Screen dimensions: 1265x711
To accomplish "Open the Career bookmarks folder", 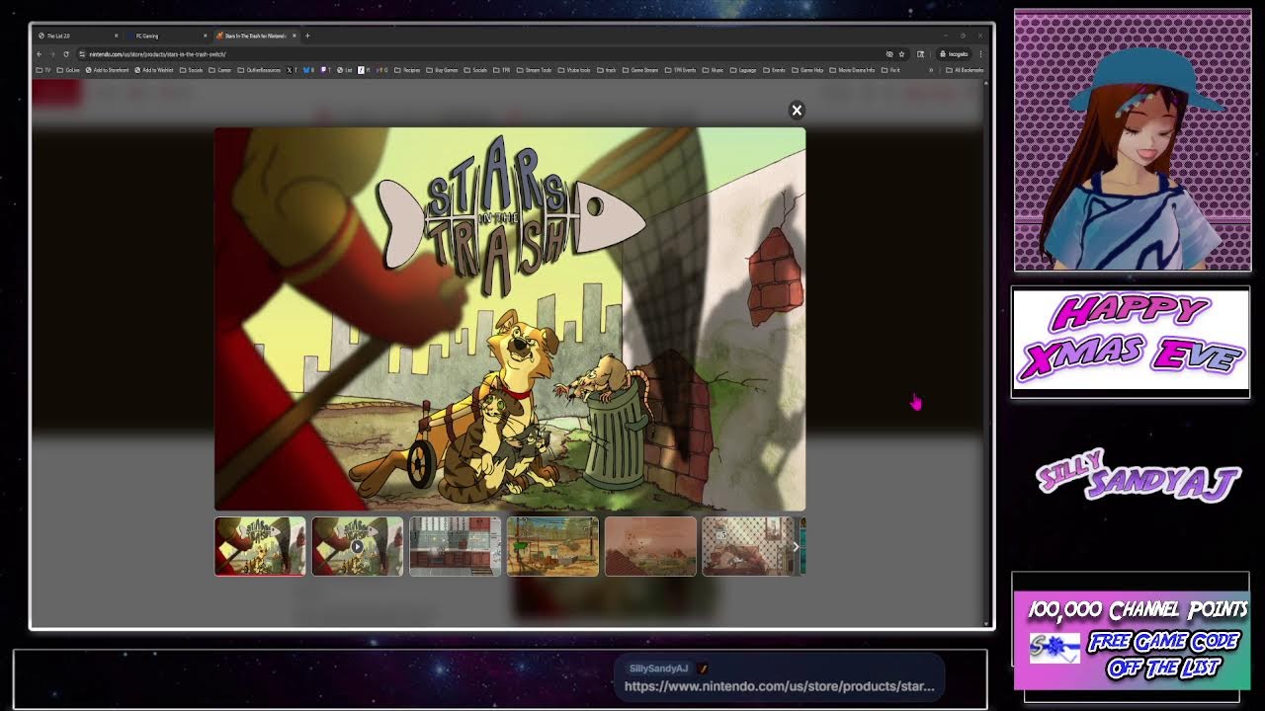I will 220,70.
